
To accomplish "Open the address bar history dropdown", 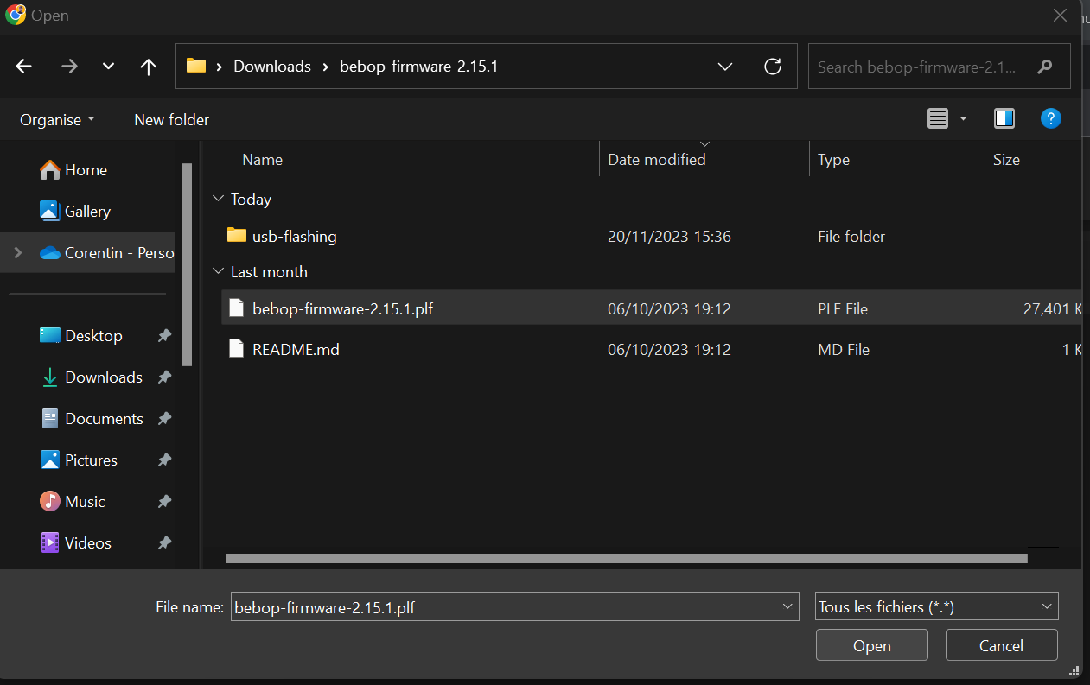I will coord(724,66).
